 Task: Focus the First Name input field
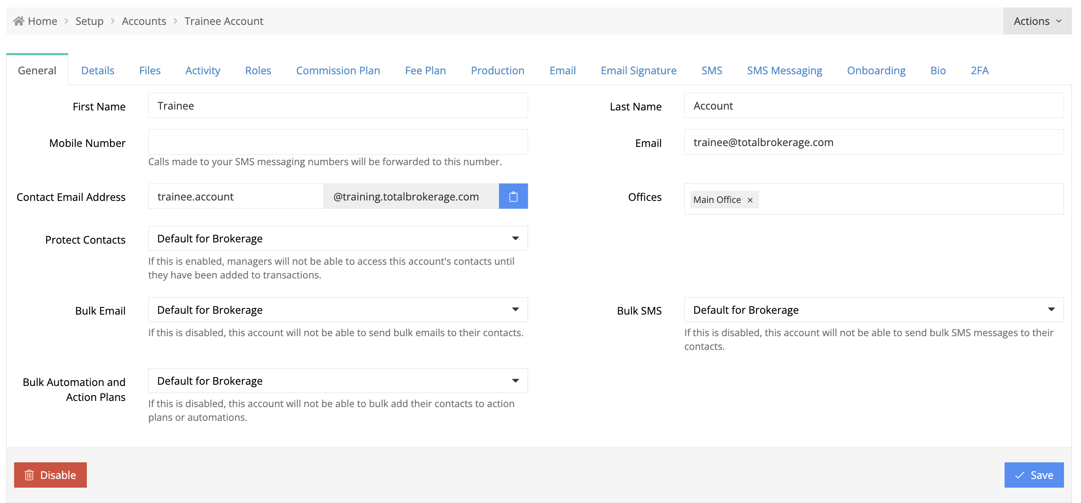[338, 106]
